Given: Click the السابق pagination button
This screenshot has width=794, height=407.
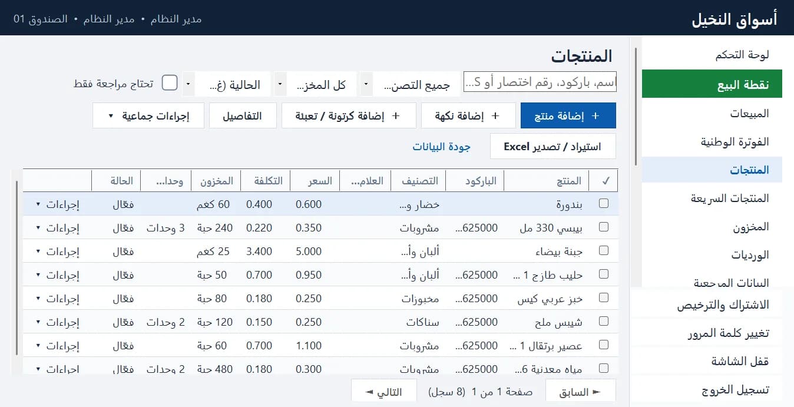Looking at the screenshot, I should pyautogui.click(x=580, y=392).
